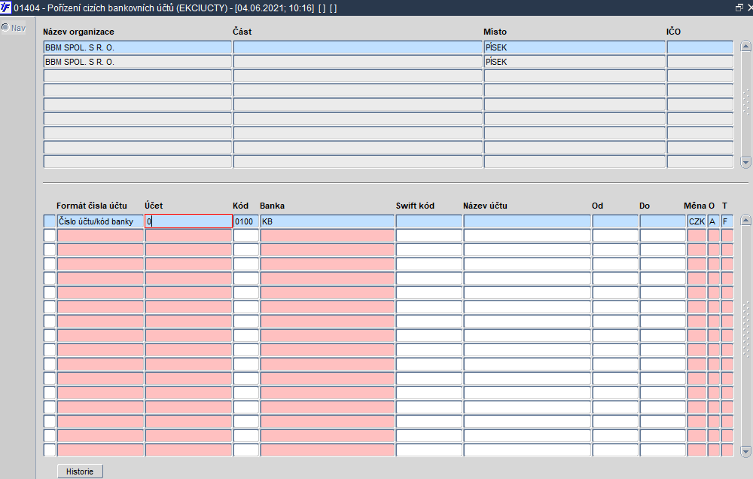This screenshot has width=753, height=479.
Task: Click the IČO column header
Action: pos(673,32)
